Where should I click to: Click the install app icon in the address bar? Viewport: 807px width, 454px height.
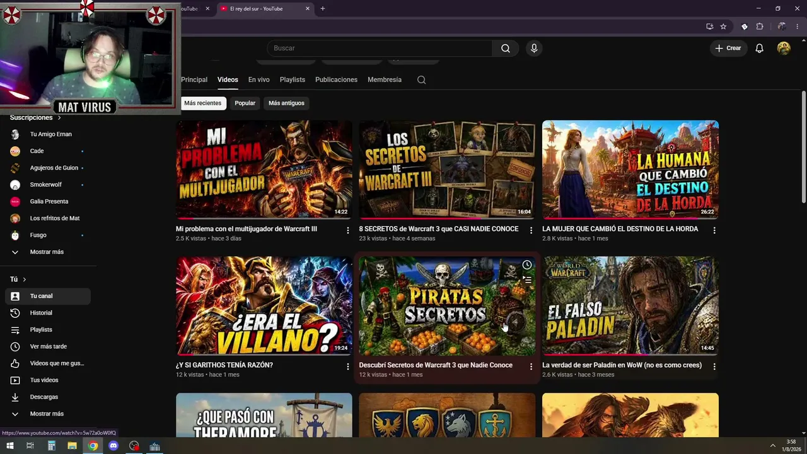[x=709, y=26]
